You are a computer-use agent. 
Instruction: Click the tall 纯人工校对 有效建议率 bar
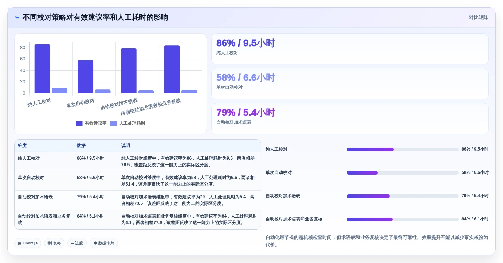(42, 69)
